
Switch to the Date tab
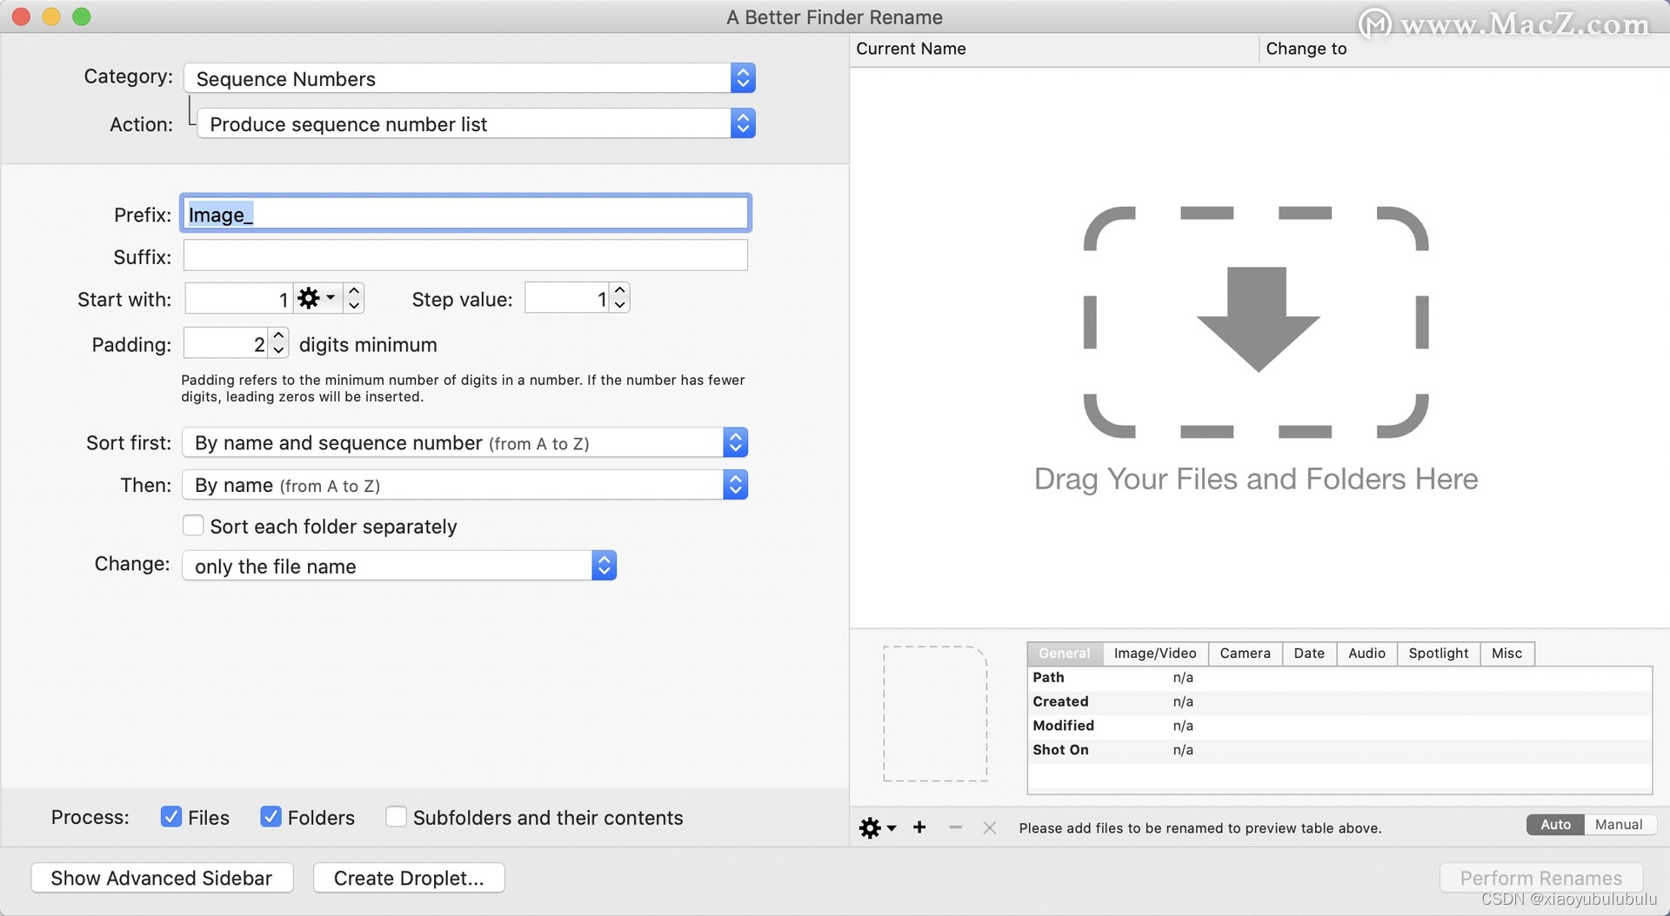click(x=1309, y=654)
